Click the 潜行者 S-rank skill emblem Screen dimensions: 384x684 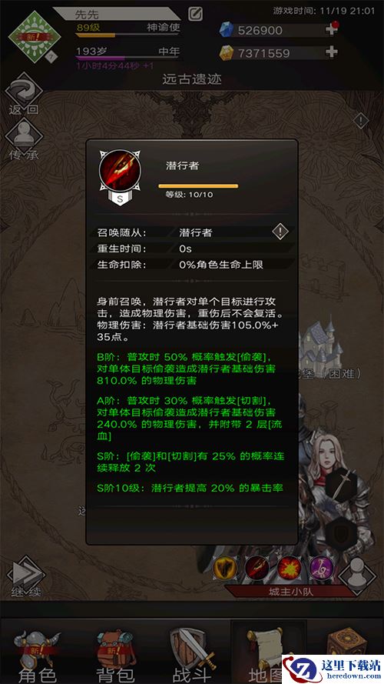point(120,177)
